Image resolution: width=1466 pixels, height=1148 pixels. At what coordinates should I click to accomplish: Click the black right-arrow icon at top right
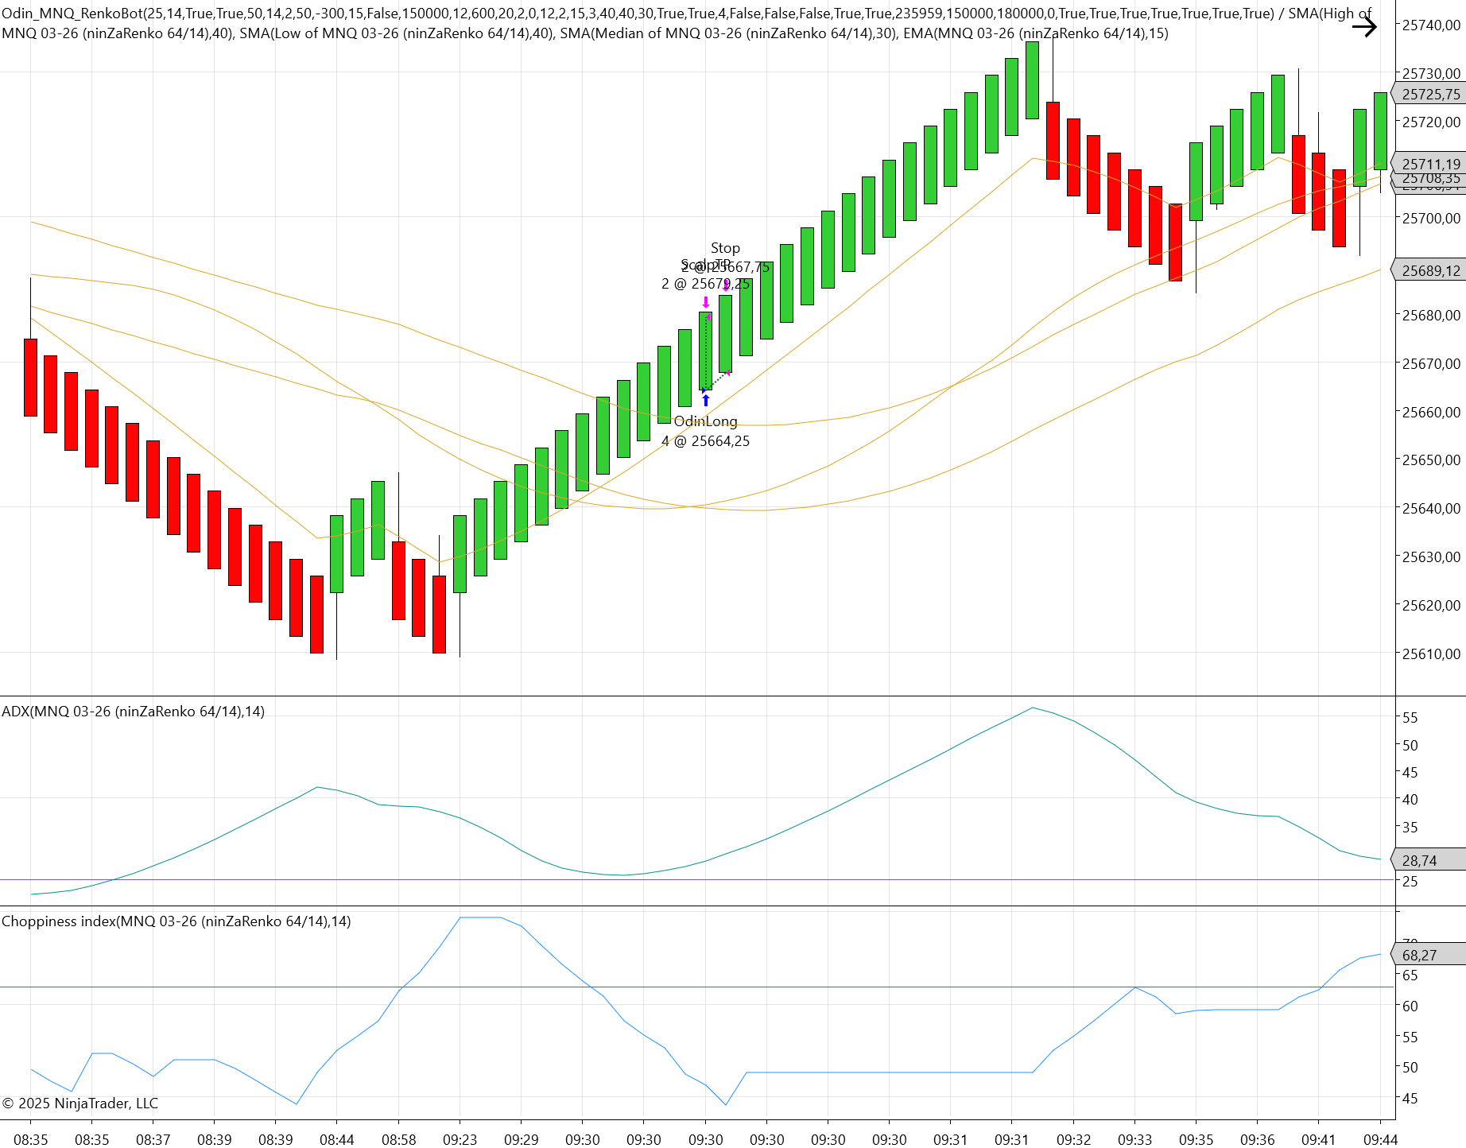pyautogui.click(x=1364, y=27)
